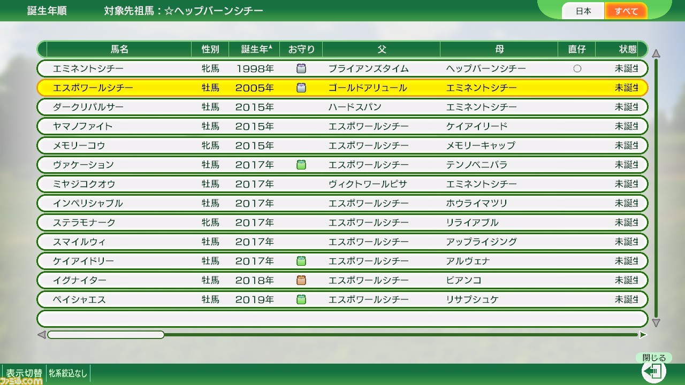The height and width of the screenshot is (385, 685).
Task: Click the horizontal scrollbar thumb
Action: pyautogui.click(x=106, y=335)
